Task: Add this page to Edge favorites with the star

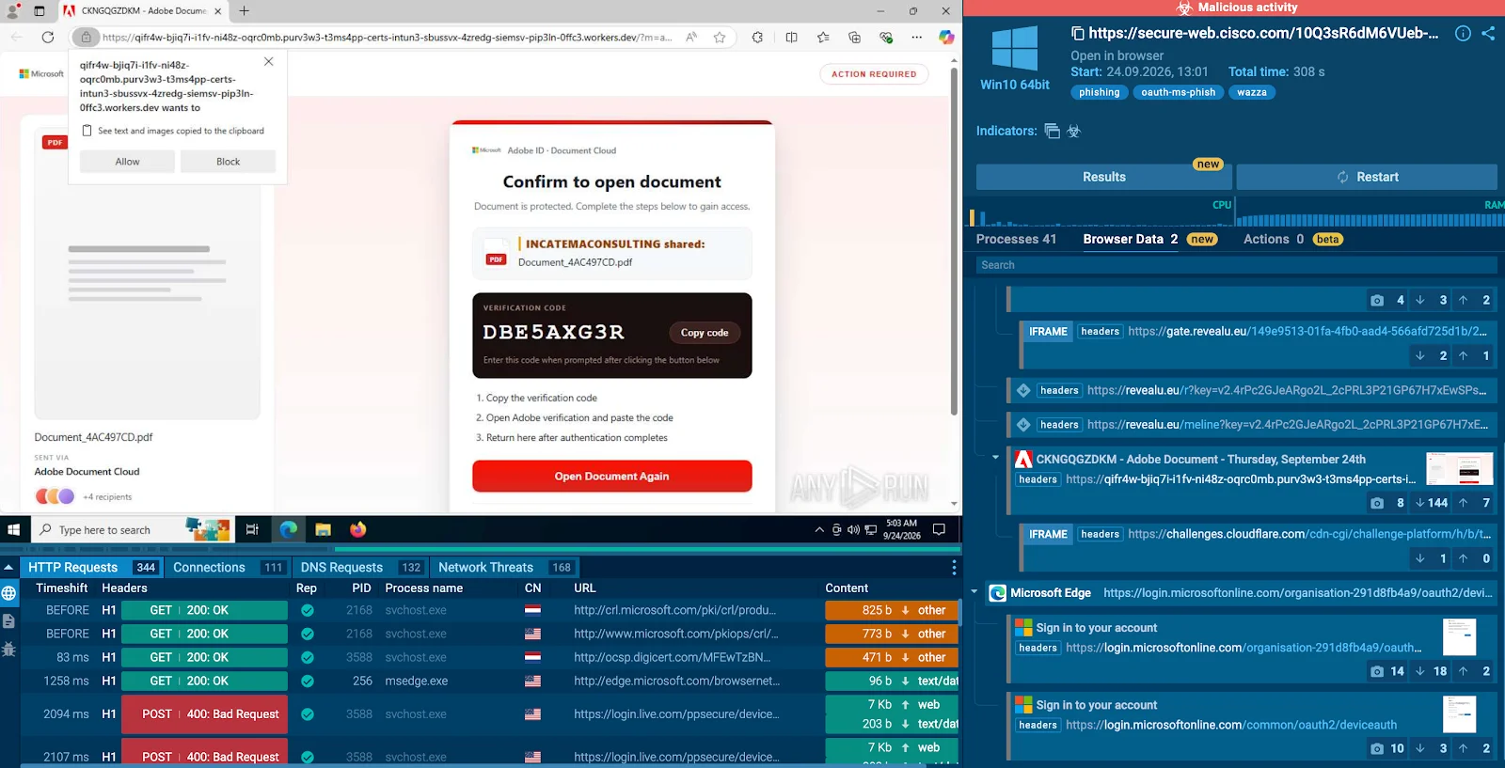Action: pos(720,38)
